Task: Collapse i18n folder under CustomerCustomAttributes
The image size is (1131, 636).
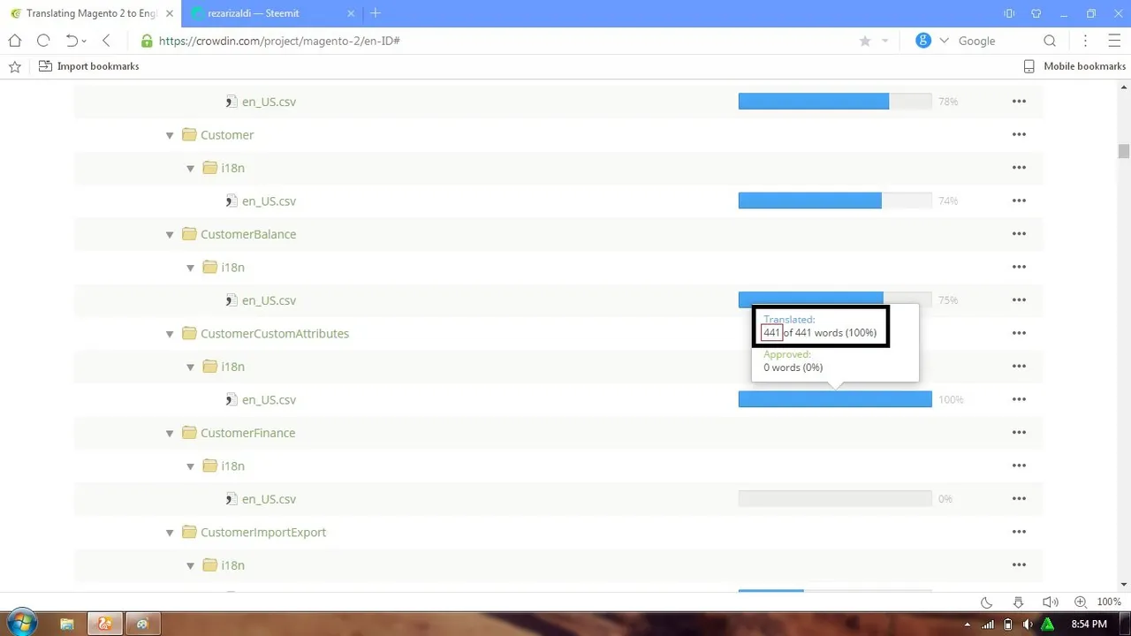Action: [190, 367]
